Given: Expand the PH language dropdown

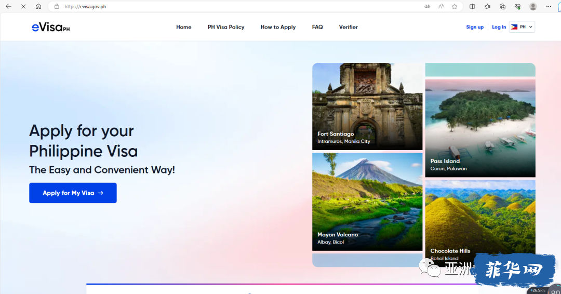Looking at the screenshot, I should click(x=522, y=27).
